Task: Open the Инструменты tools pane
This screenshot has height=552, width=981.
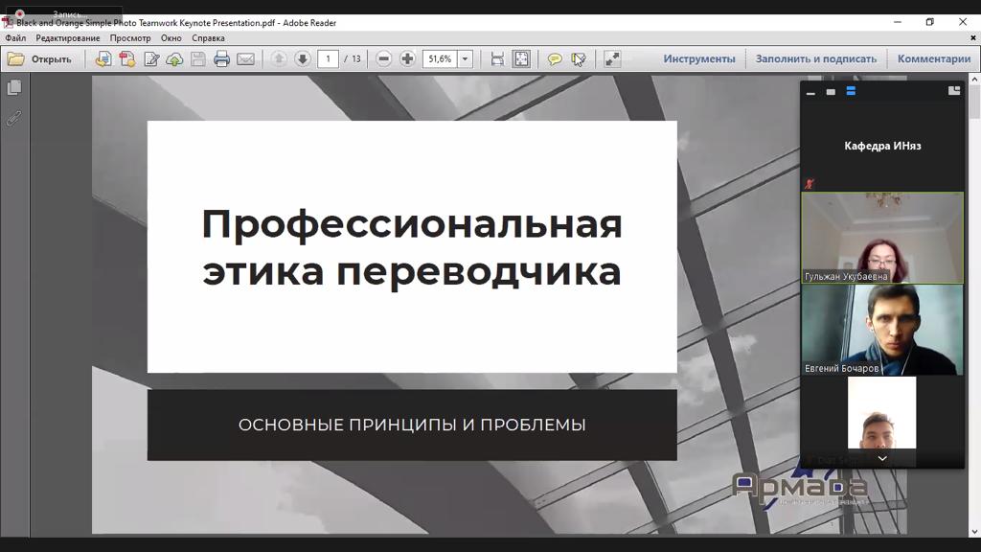Action: (x=699, y=58)
